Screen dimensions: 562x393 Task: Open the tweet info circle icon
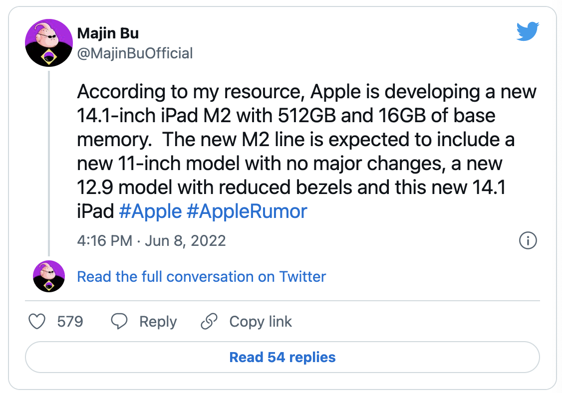pos(528,241)
